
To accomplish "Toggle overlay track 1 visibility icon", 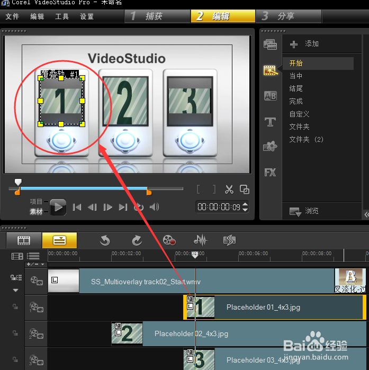I will 37,307.
